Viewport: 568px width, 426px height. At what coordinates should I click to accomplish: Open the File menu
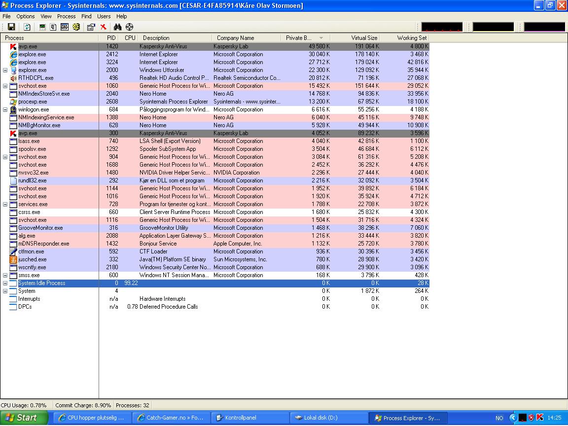click(6, 16)
